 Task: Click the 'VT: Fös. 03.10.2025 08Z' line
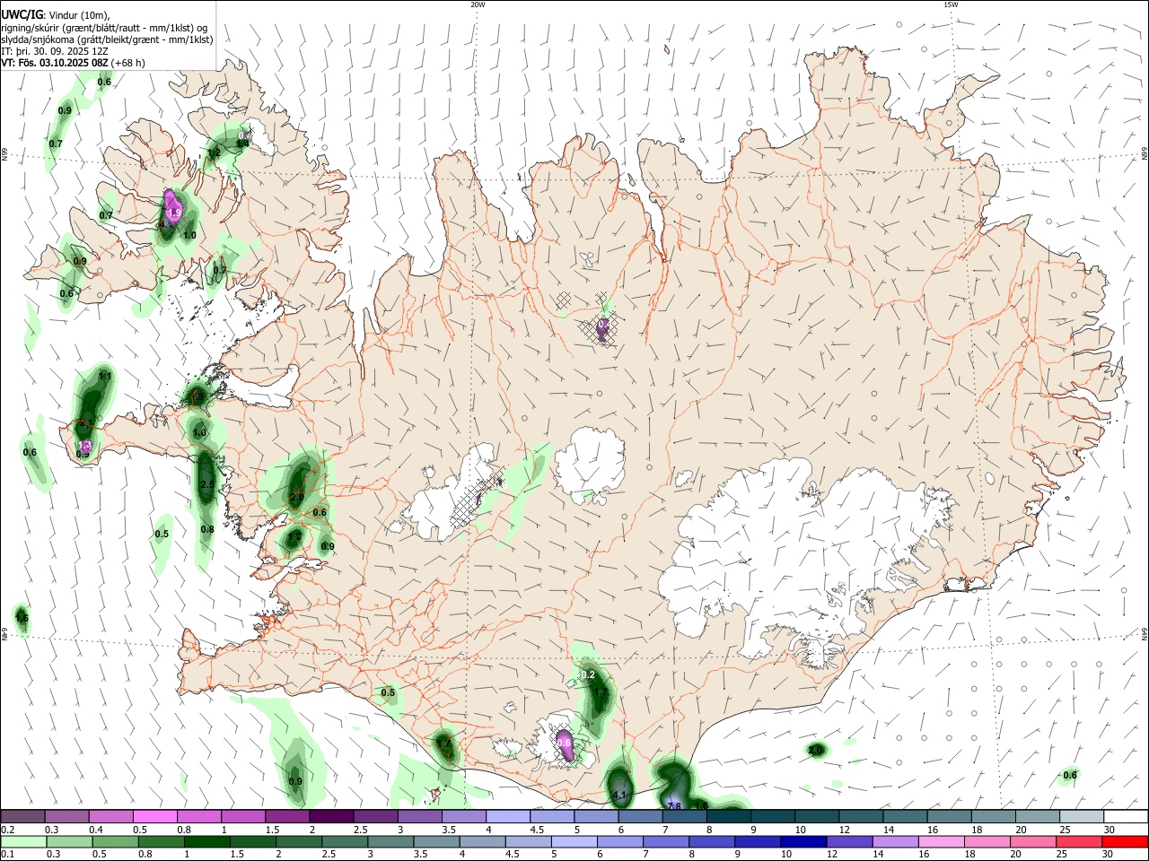(73, 63)
